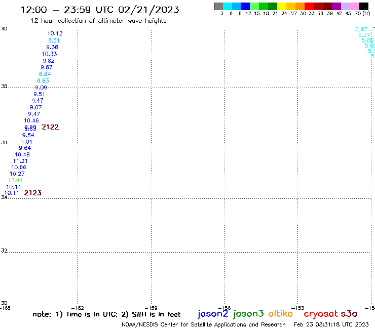Click the dark red time label 2122
The height and width of the screenshot is (329, 375).
(x=50, y=127)
